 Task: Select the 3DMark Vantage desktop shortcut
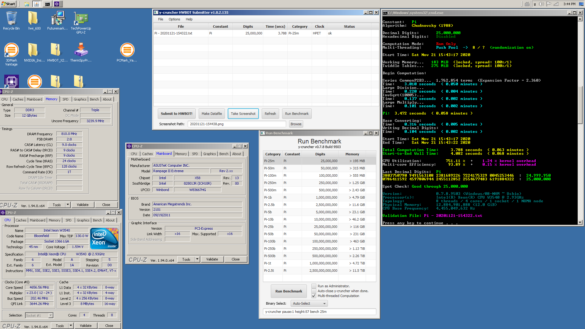point(11,54)
